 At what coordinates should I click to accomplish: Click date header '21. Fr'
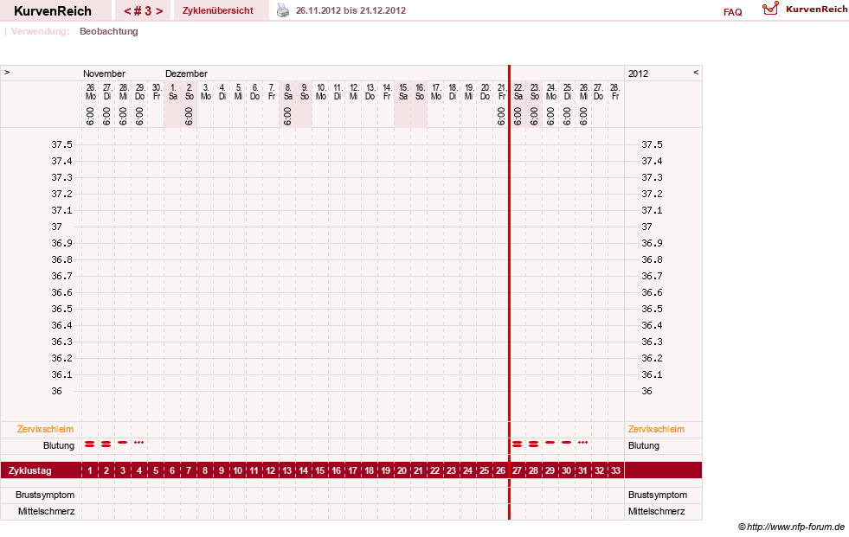point(501,92)
